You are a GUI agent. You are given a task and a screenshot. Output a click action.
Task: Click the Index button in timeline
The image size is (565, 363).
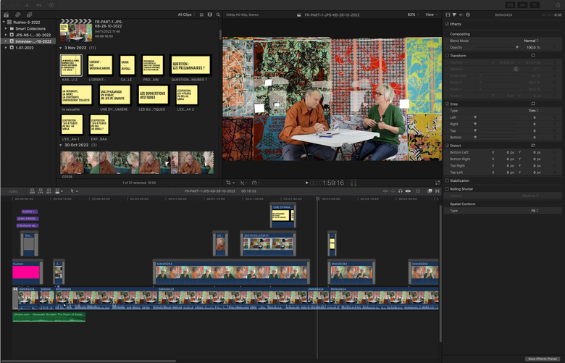[x=13, y=191]
